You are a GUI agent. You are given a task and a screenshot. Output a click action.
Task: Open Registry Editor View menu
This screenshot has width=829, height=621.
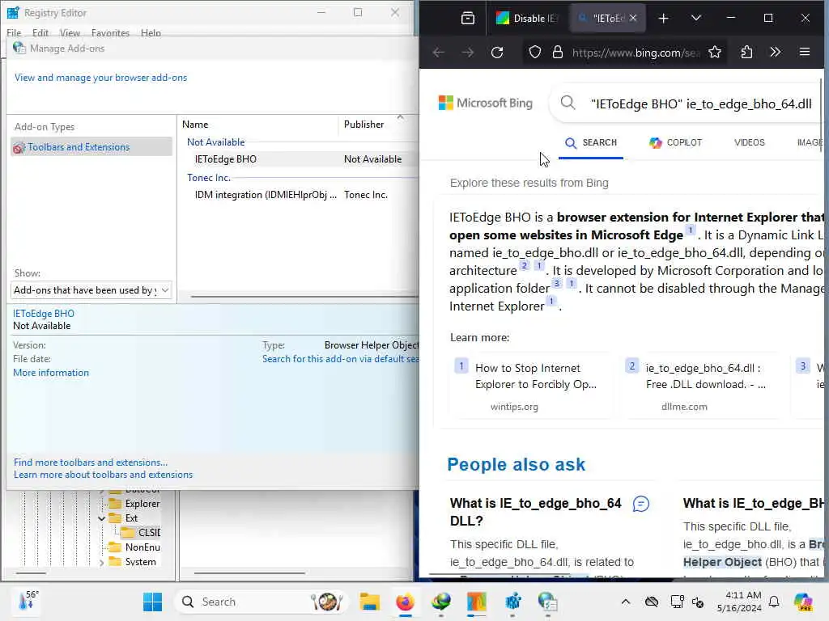tap(70, 32)
